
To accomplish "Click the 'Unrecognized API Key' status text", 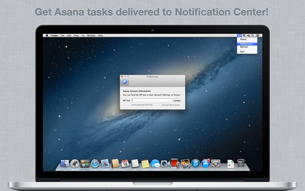I will (x=142, y=105).
